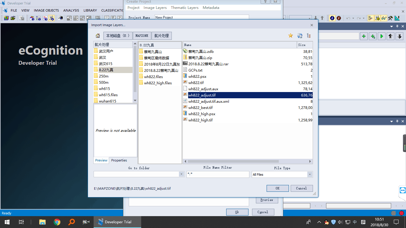Image resolution: width=406 pixels, height=228 pixels.
Task: Open the Go to folder dropdown
Action: [x=182, y=174]
